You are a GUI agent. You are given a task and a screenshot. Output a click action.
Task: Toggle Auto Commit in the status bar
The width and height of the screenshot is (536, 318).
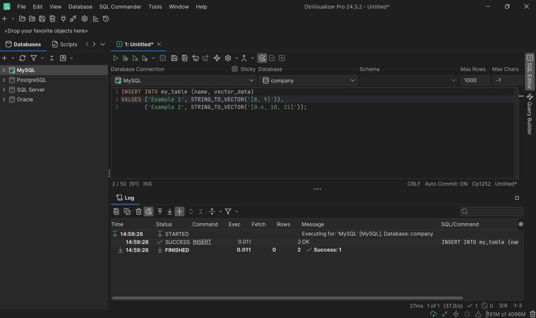(x=446, y=184)
